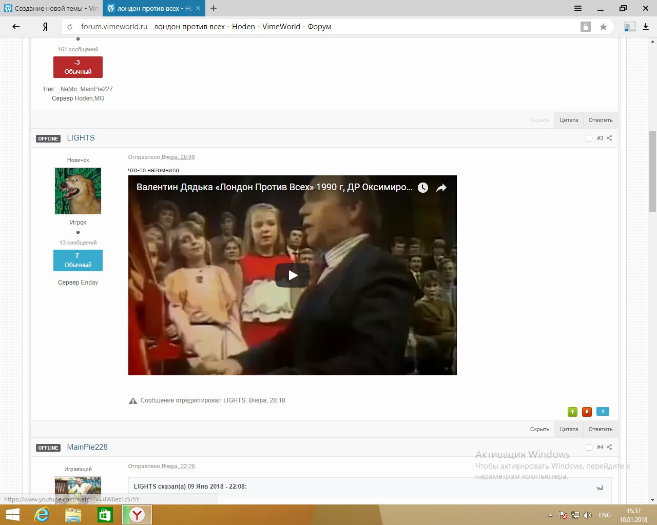The image size is (657, 525).
Task: Open the downloads arrow icon
Action: tap(646, 27)
